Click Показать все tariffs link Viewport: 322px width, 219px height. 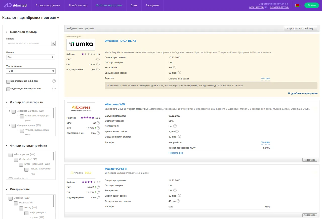tap(176, 153)
